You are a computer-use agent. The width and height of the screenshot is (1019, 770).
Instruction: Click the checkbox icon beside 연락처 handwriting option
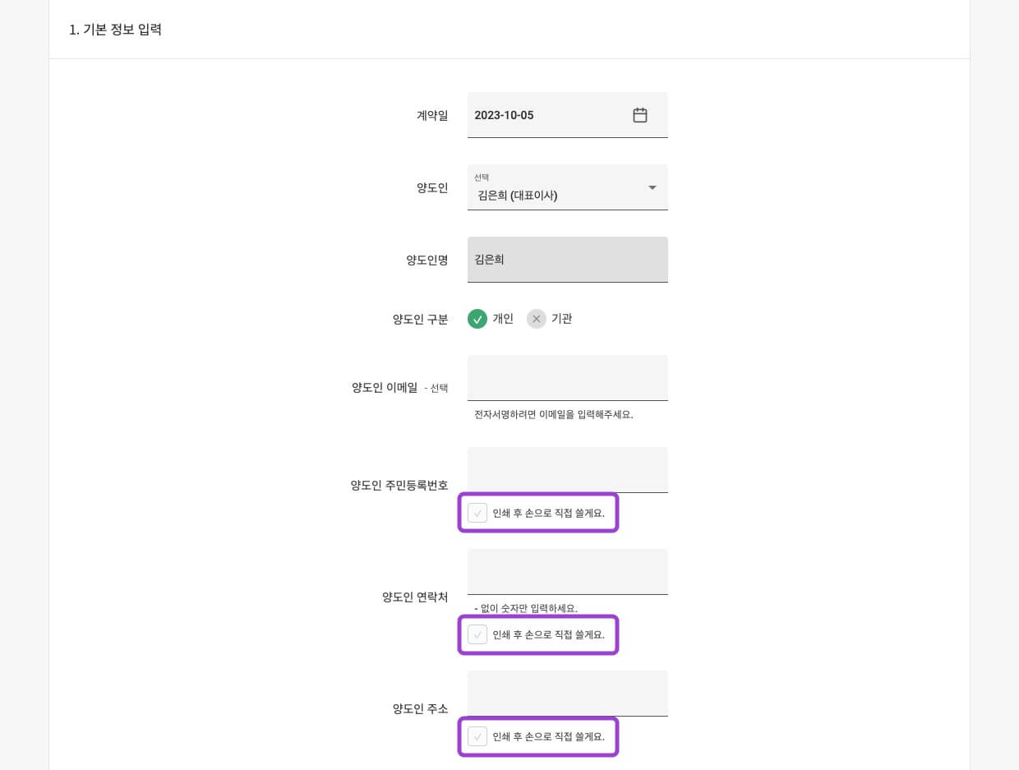point(477,634)
